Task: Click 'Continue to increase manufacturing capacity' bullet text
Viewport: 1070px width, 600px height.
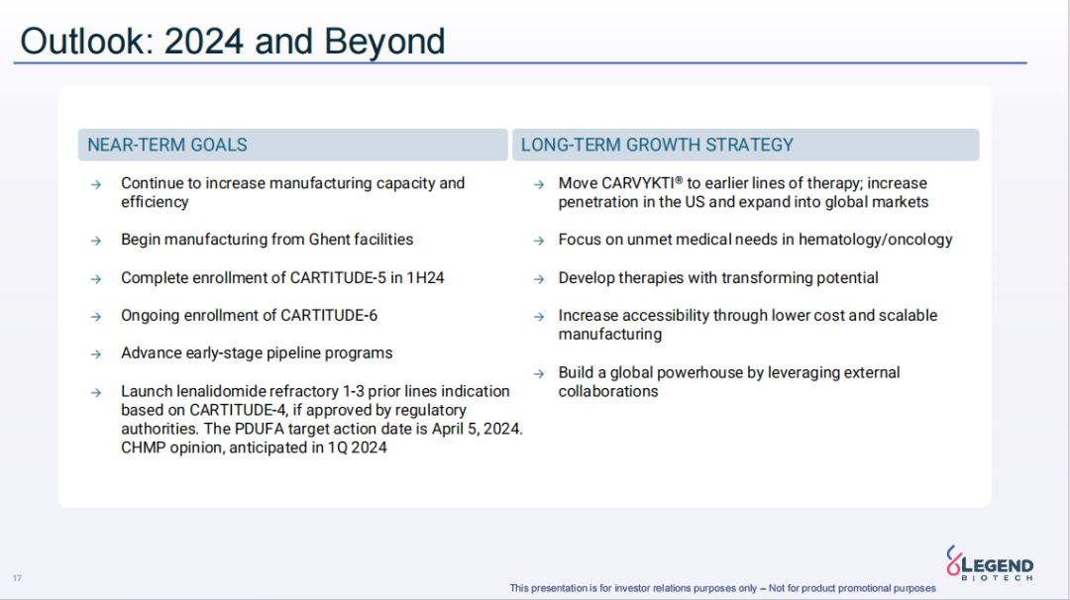Action: 292,192
